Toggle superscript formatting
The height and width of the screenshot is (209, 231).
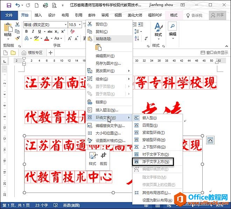tap(63, 32)
